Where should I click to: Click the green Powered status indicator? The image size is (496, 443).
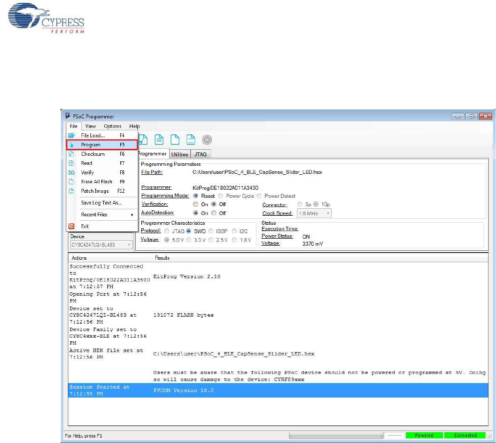[424, 436]
